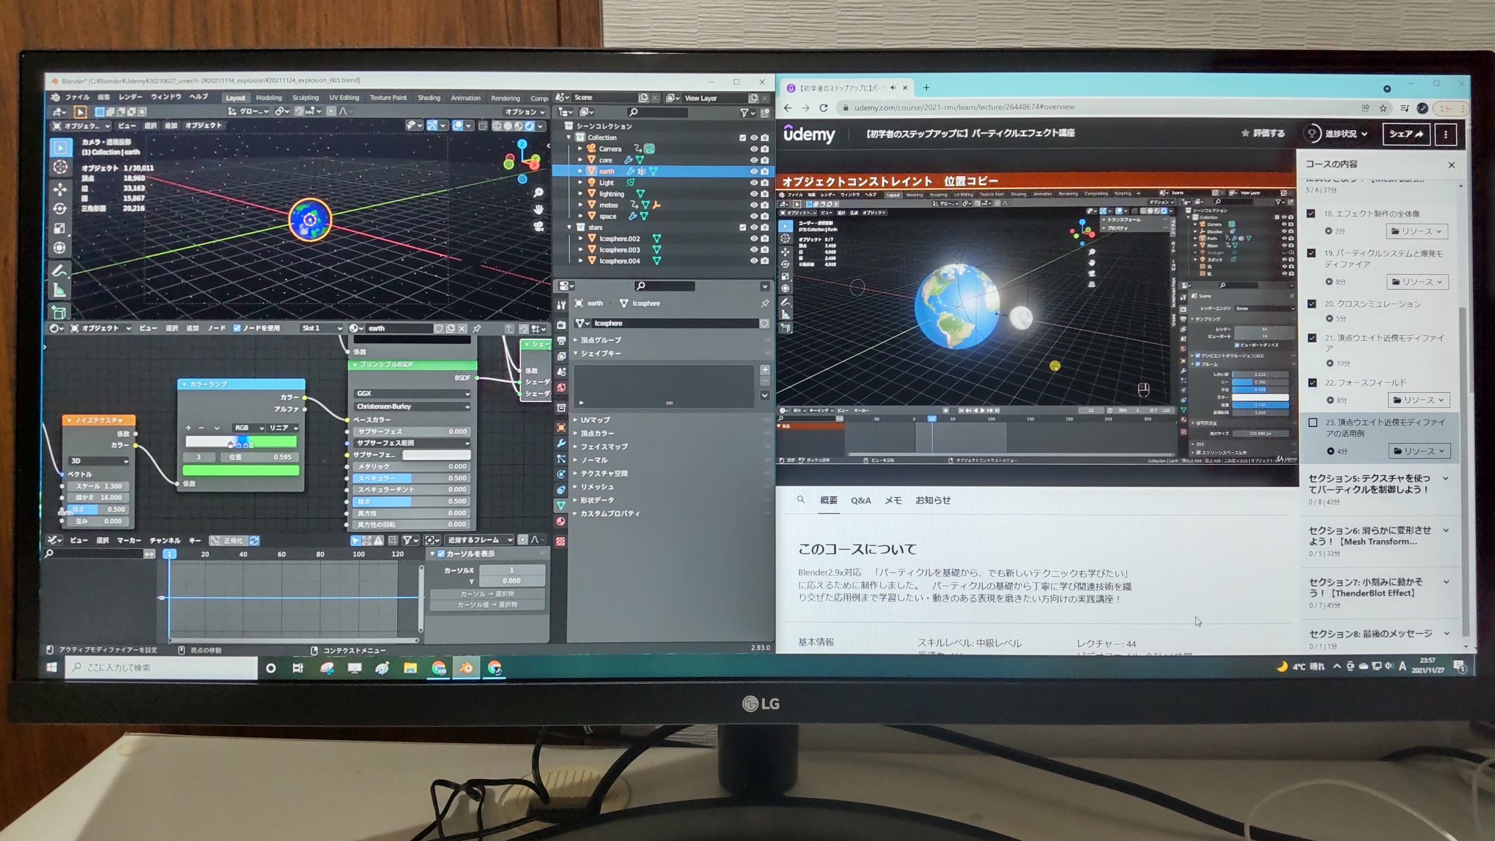Screen dimensions: 1495x841
Task: Open the Output properties tab icon
Action: coord(561,340)
